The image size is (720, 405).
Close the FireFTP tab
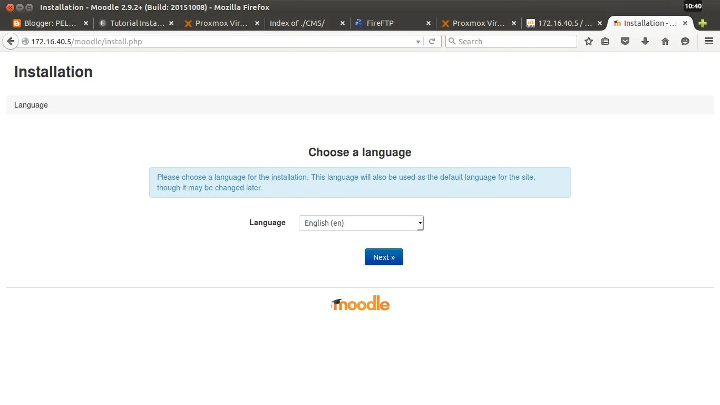pos(429,23)
